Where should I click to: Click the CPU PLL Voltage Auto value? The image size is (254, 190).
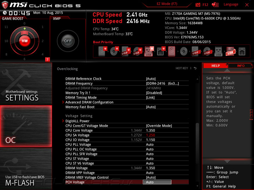click(x=150, y=145)
